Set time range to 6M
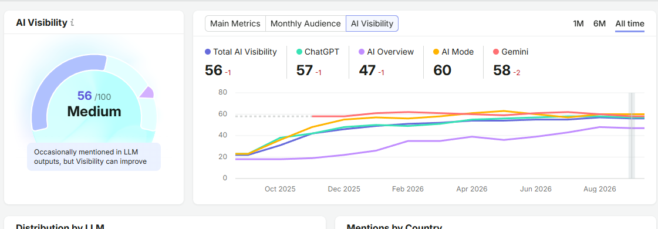This screenshot has width=658, height=229. coord(599,23)
